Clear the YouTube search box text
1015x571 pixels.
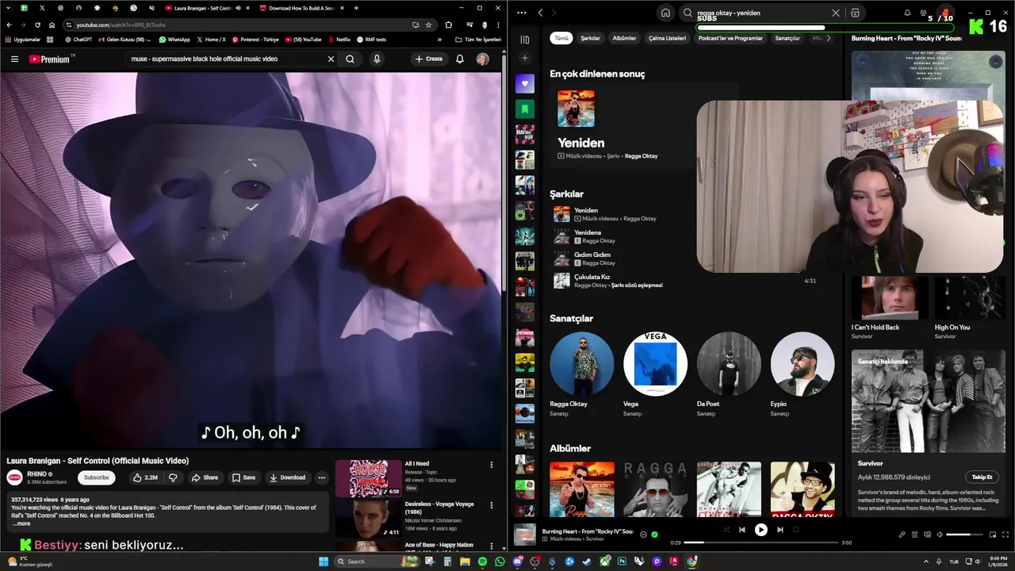point(331,59)
